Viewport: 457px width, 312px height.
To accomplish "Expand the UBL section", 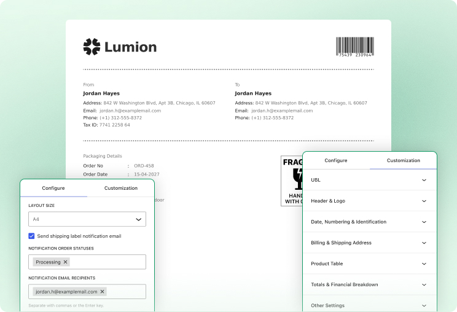I will [x=370, y=180].
